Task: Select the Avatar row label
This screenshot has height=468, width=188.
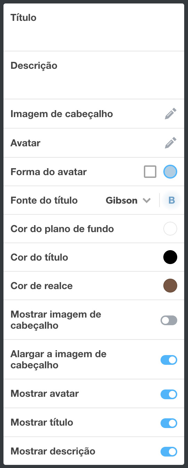Action: (x=25, y=143)
